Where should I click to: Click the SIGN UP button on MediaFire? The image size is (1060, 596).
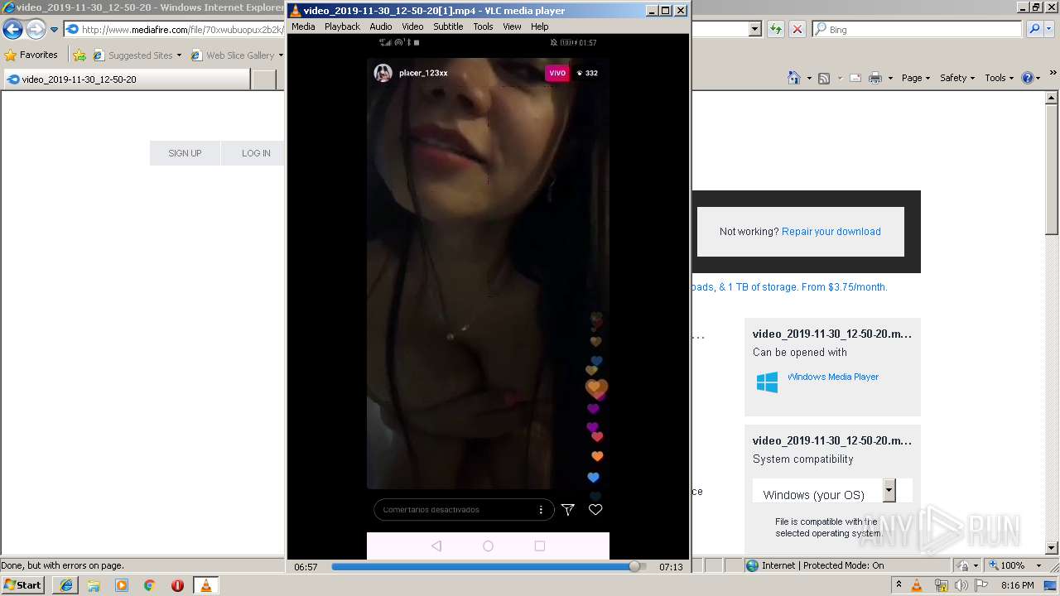coord(185,153)
